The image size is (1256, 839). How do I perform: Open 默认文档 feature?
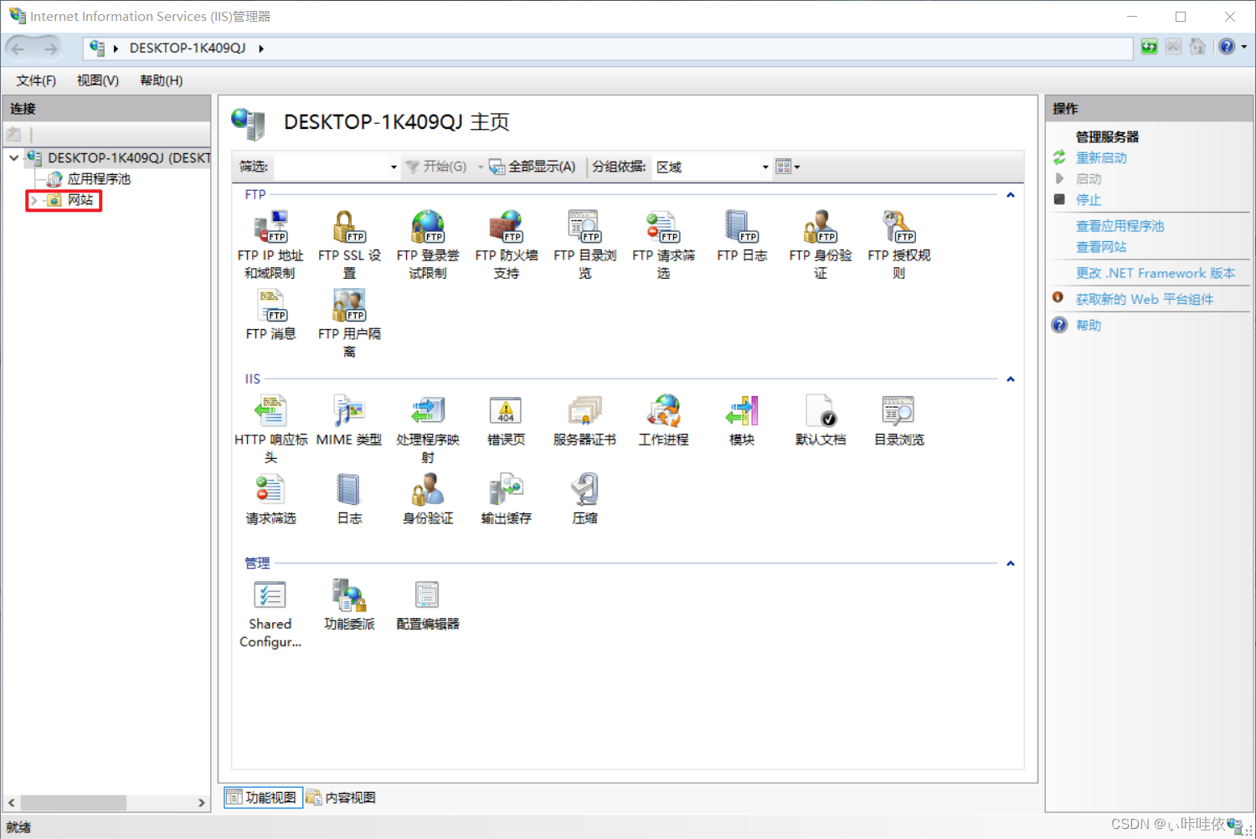pyautogui.click(x=821, y=420)
